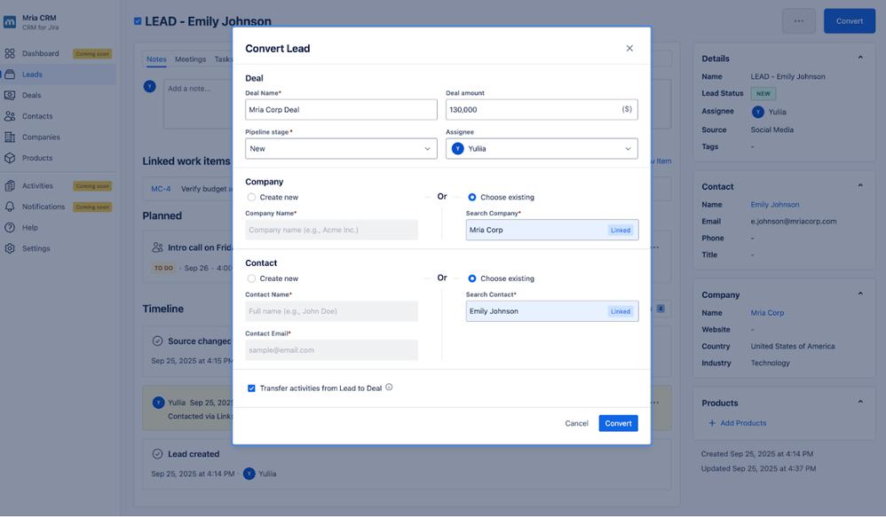Screen dimensions: 886x517
Task: Click the Intro call meeting people icon
Action: point(158,247)
